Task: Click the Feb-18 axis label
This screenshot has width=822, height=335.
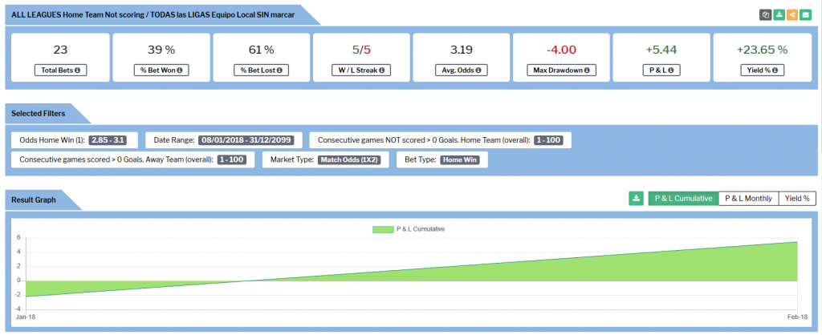Action: [797, 317]
